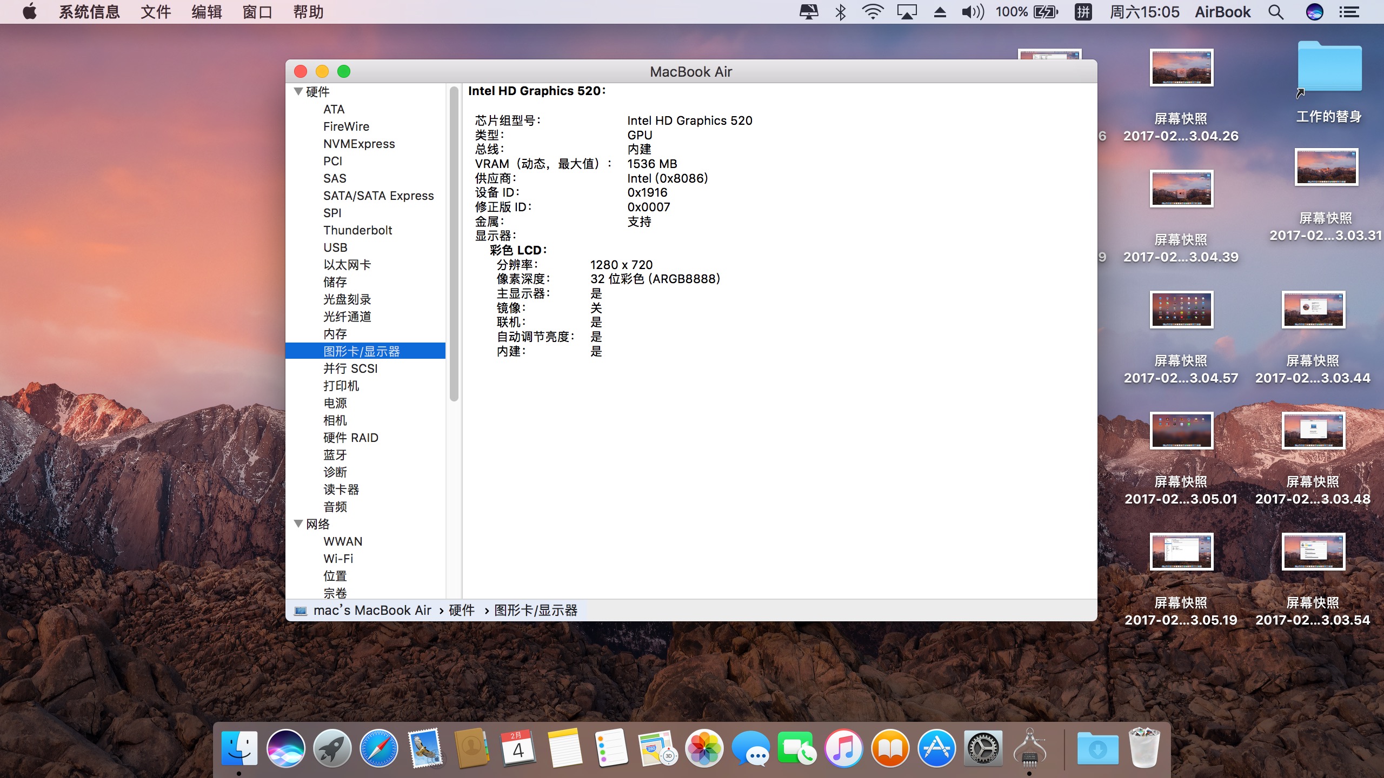The width and height of the screenshot is (1384, 778).
Task: Collapse the 硬件 hardware section
Action: [x=298, y=91]
